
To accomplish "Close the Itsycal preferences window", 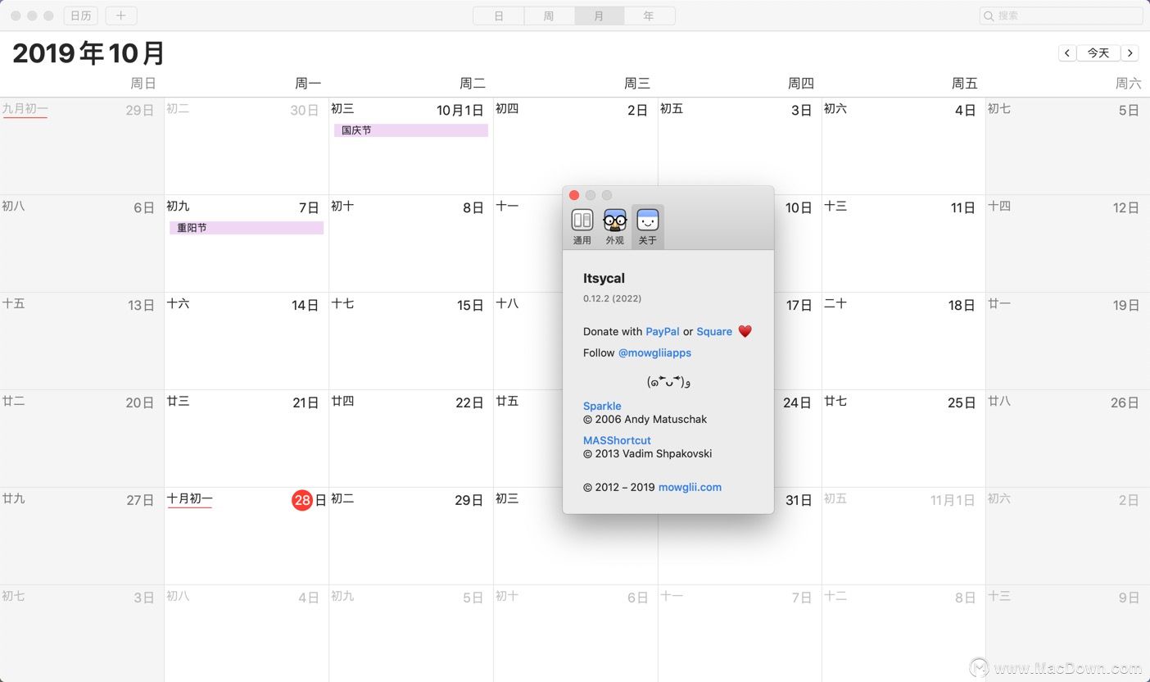I will click(574, 195).
